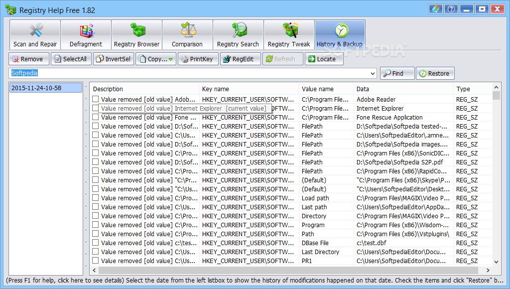Tick the PR1 row checkbox
The image size is (510, 289).
pos(95,261)
